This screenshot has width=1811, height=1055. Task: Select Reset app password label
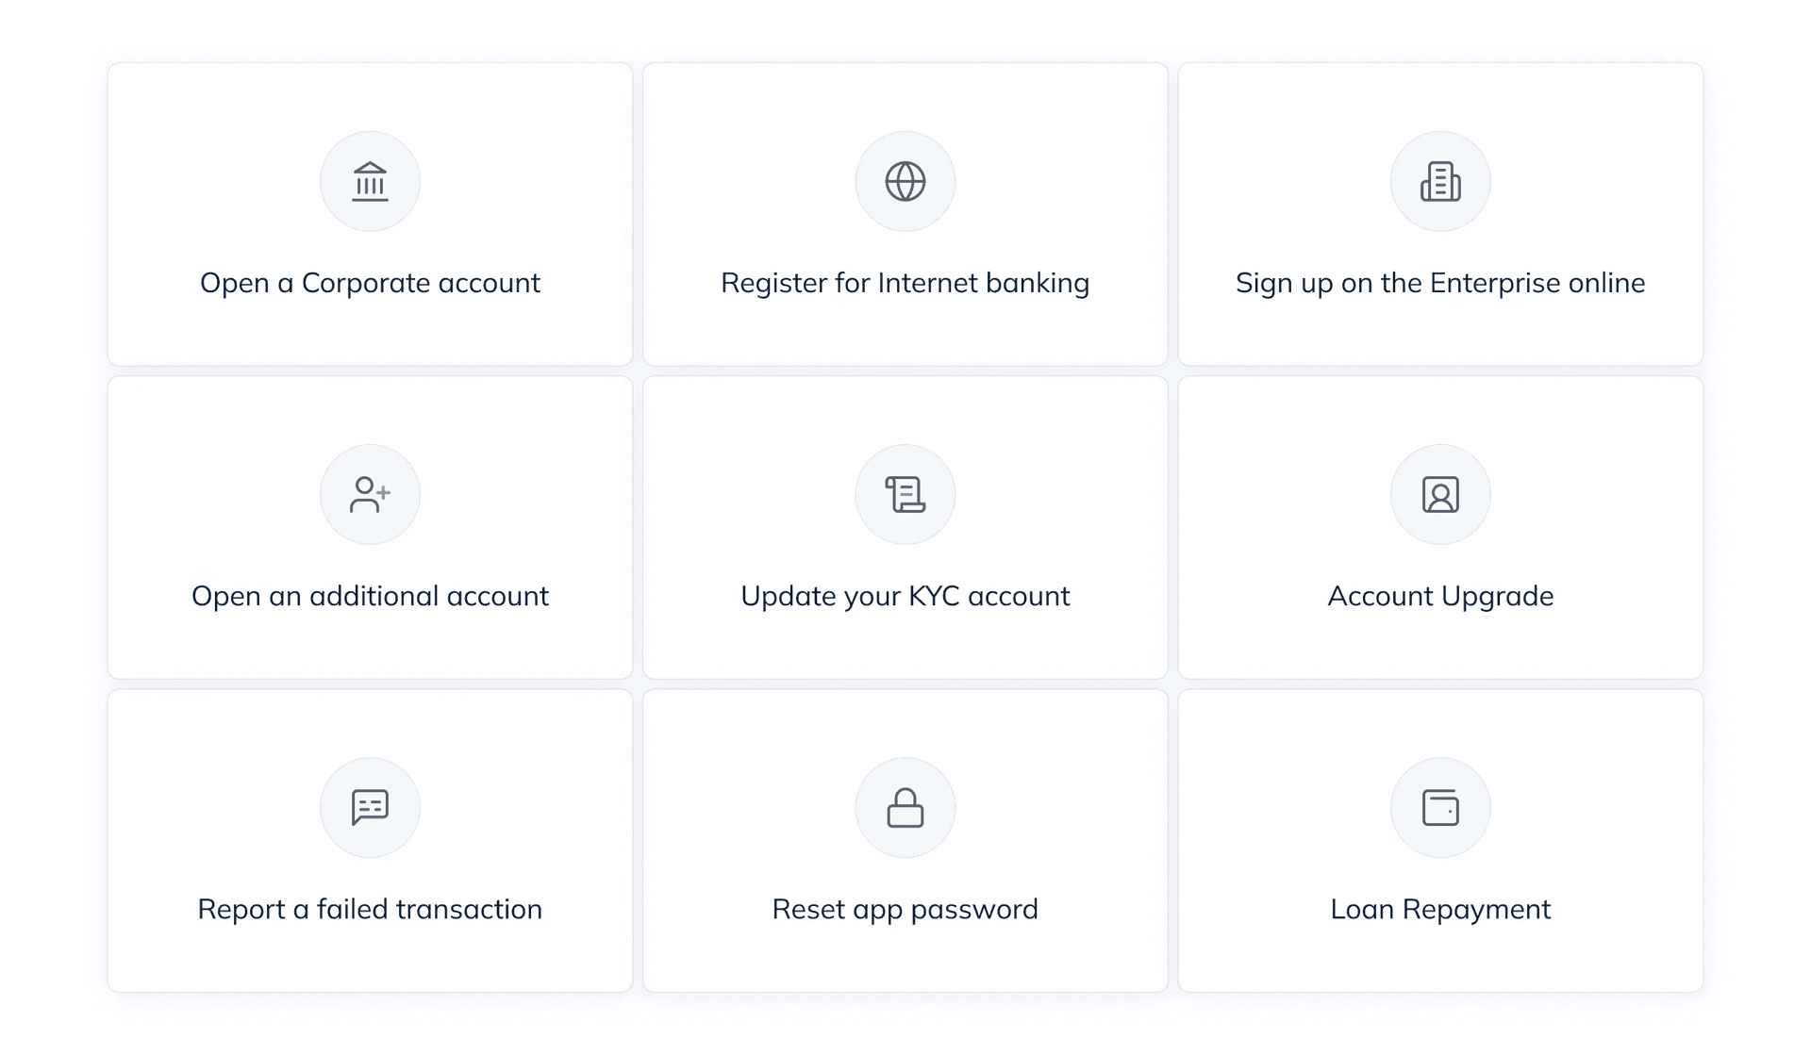tap(905, 909)
